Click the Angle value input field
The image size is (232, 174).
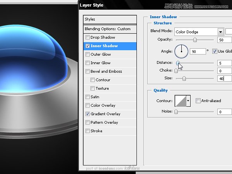pos(197,51)
